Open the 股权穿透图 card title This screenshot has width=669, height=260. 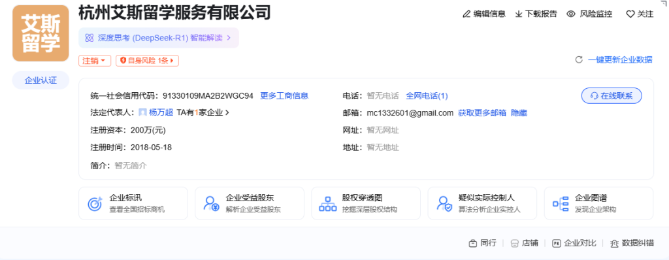[362, 198]
